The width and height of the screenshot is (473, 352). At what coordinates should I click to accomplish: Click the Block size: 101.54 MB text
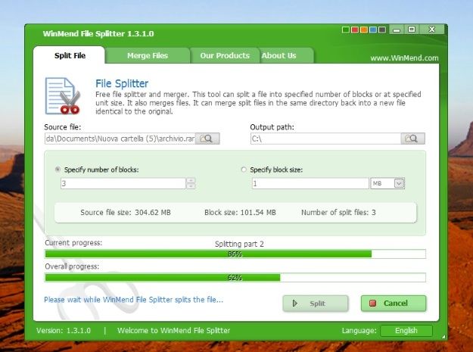pos(240,213)
